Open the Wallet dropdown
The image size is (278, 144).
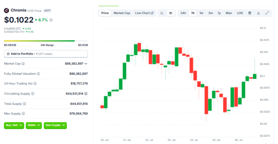pyautogui.click(x=34, y=125)
